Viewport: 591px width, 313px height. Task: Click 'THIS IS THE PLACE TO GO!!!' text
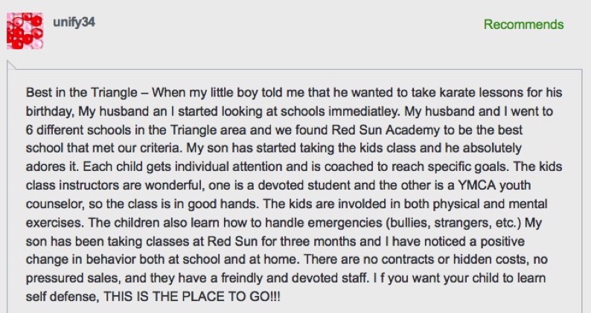pyautogui.click(x=192, y=297)
